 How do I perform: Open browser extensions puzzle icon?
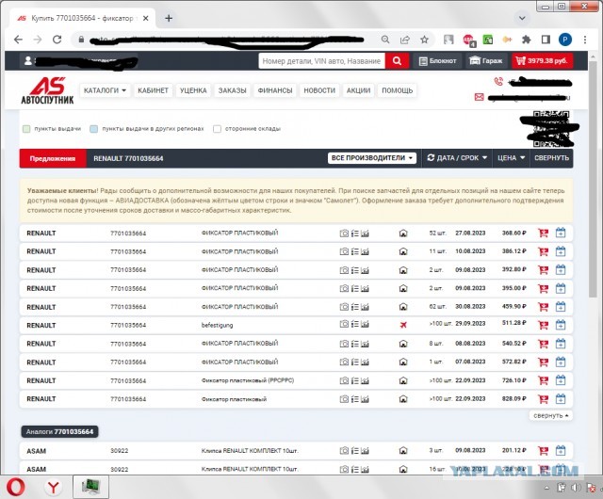[526, 40]
